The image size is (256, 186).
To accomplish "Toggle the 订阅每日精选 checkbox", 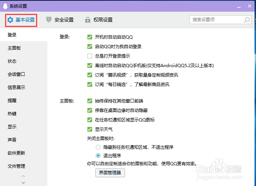I will point(90,85).
